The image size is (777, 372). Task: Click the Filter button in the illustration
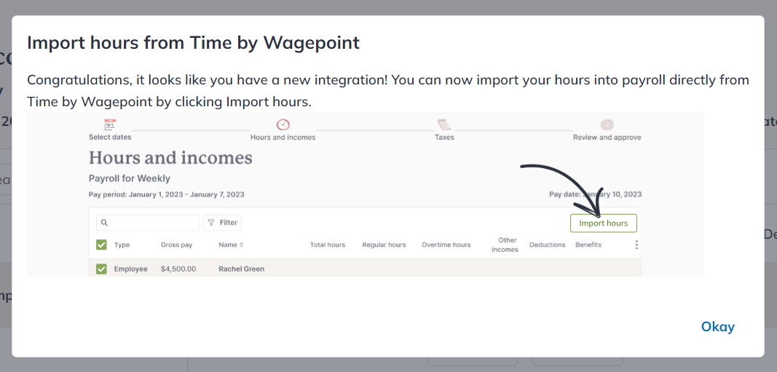223,223
